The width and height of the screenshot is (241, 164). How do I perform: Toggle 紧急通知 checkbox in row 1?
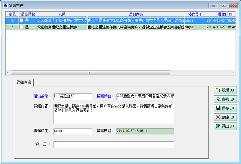point(21,20)
